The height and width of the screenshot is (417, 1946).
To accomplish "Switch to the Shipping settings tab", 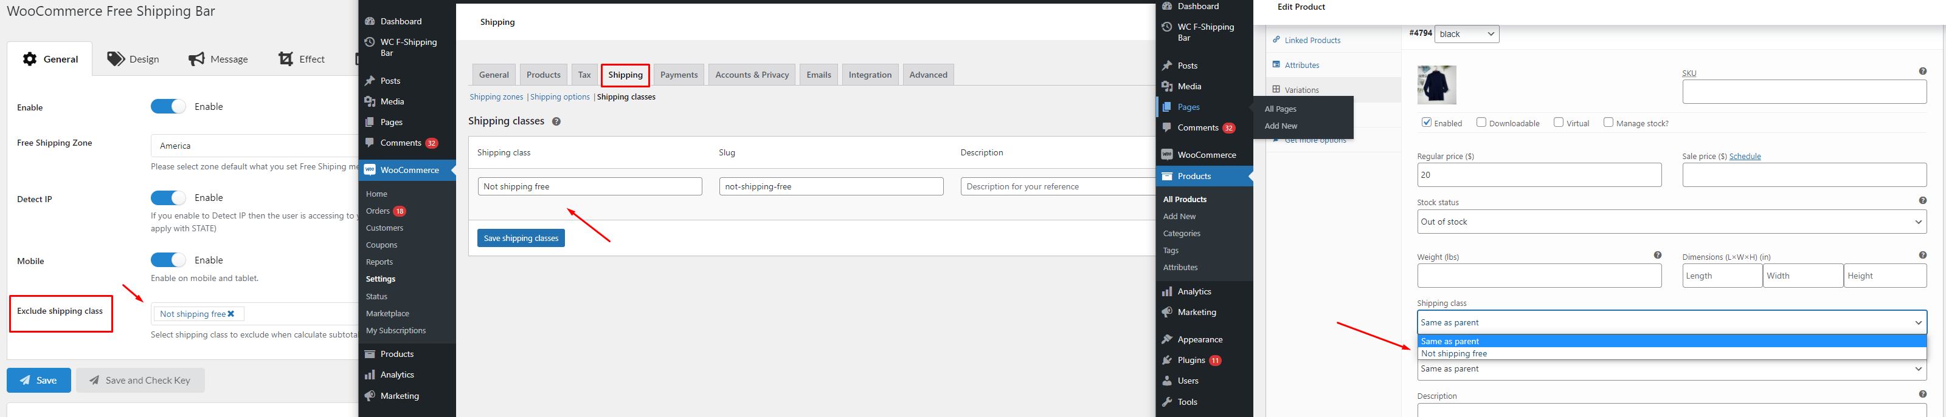I will click(x=626, y=75).
